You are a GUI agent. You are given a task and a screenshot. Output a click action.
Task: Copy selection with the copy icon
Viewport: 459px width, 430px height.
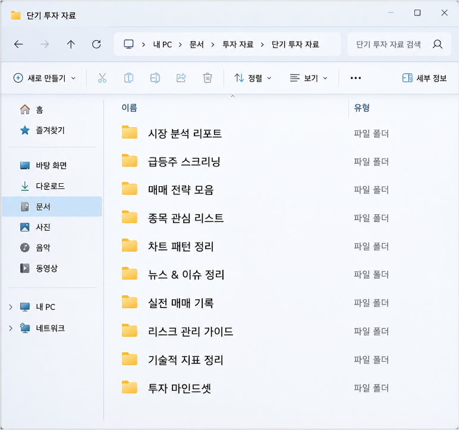(x=129, y=78)
